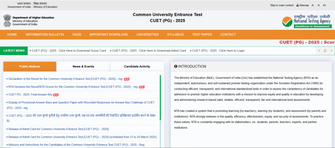This screenshot has width=335, height=148.
Task: Click the LATEST NEWS green label
Action: coord(14,51)
